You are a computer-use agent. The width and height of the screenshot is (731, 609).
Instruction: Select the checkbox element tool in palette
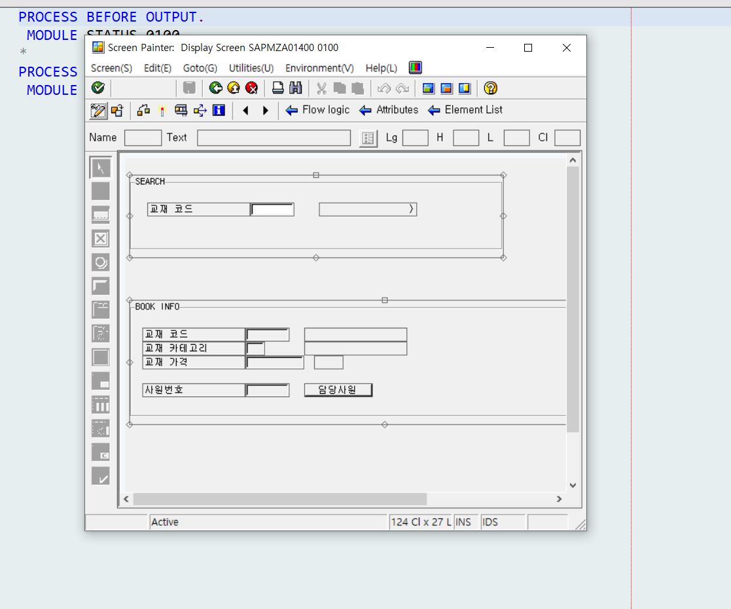(100, 239)
